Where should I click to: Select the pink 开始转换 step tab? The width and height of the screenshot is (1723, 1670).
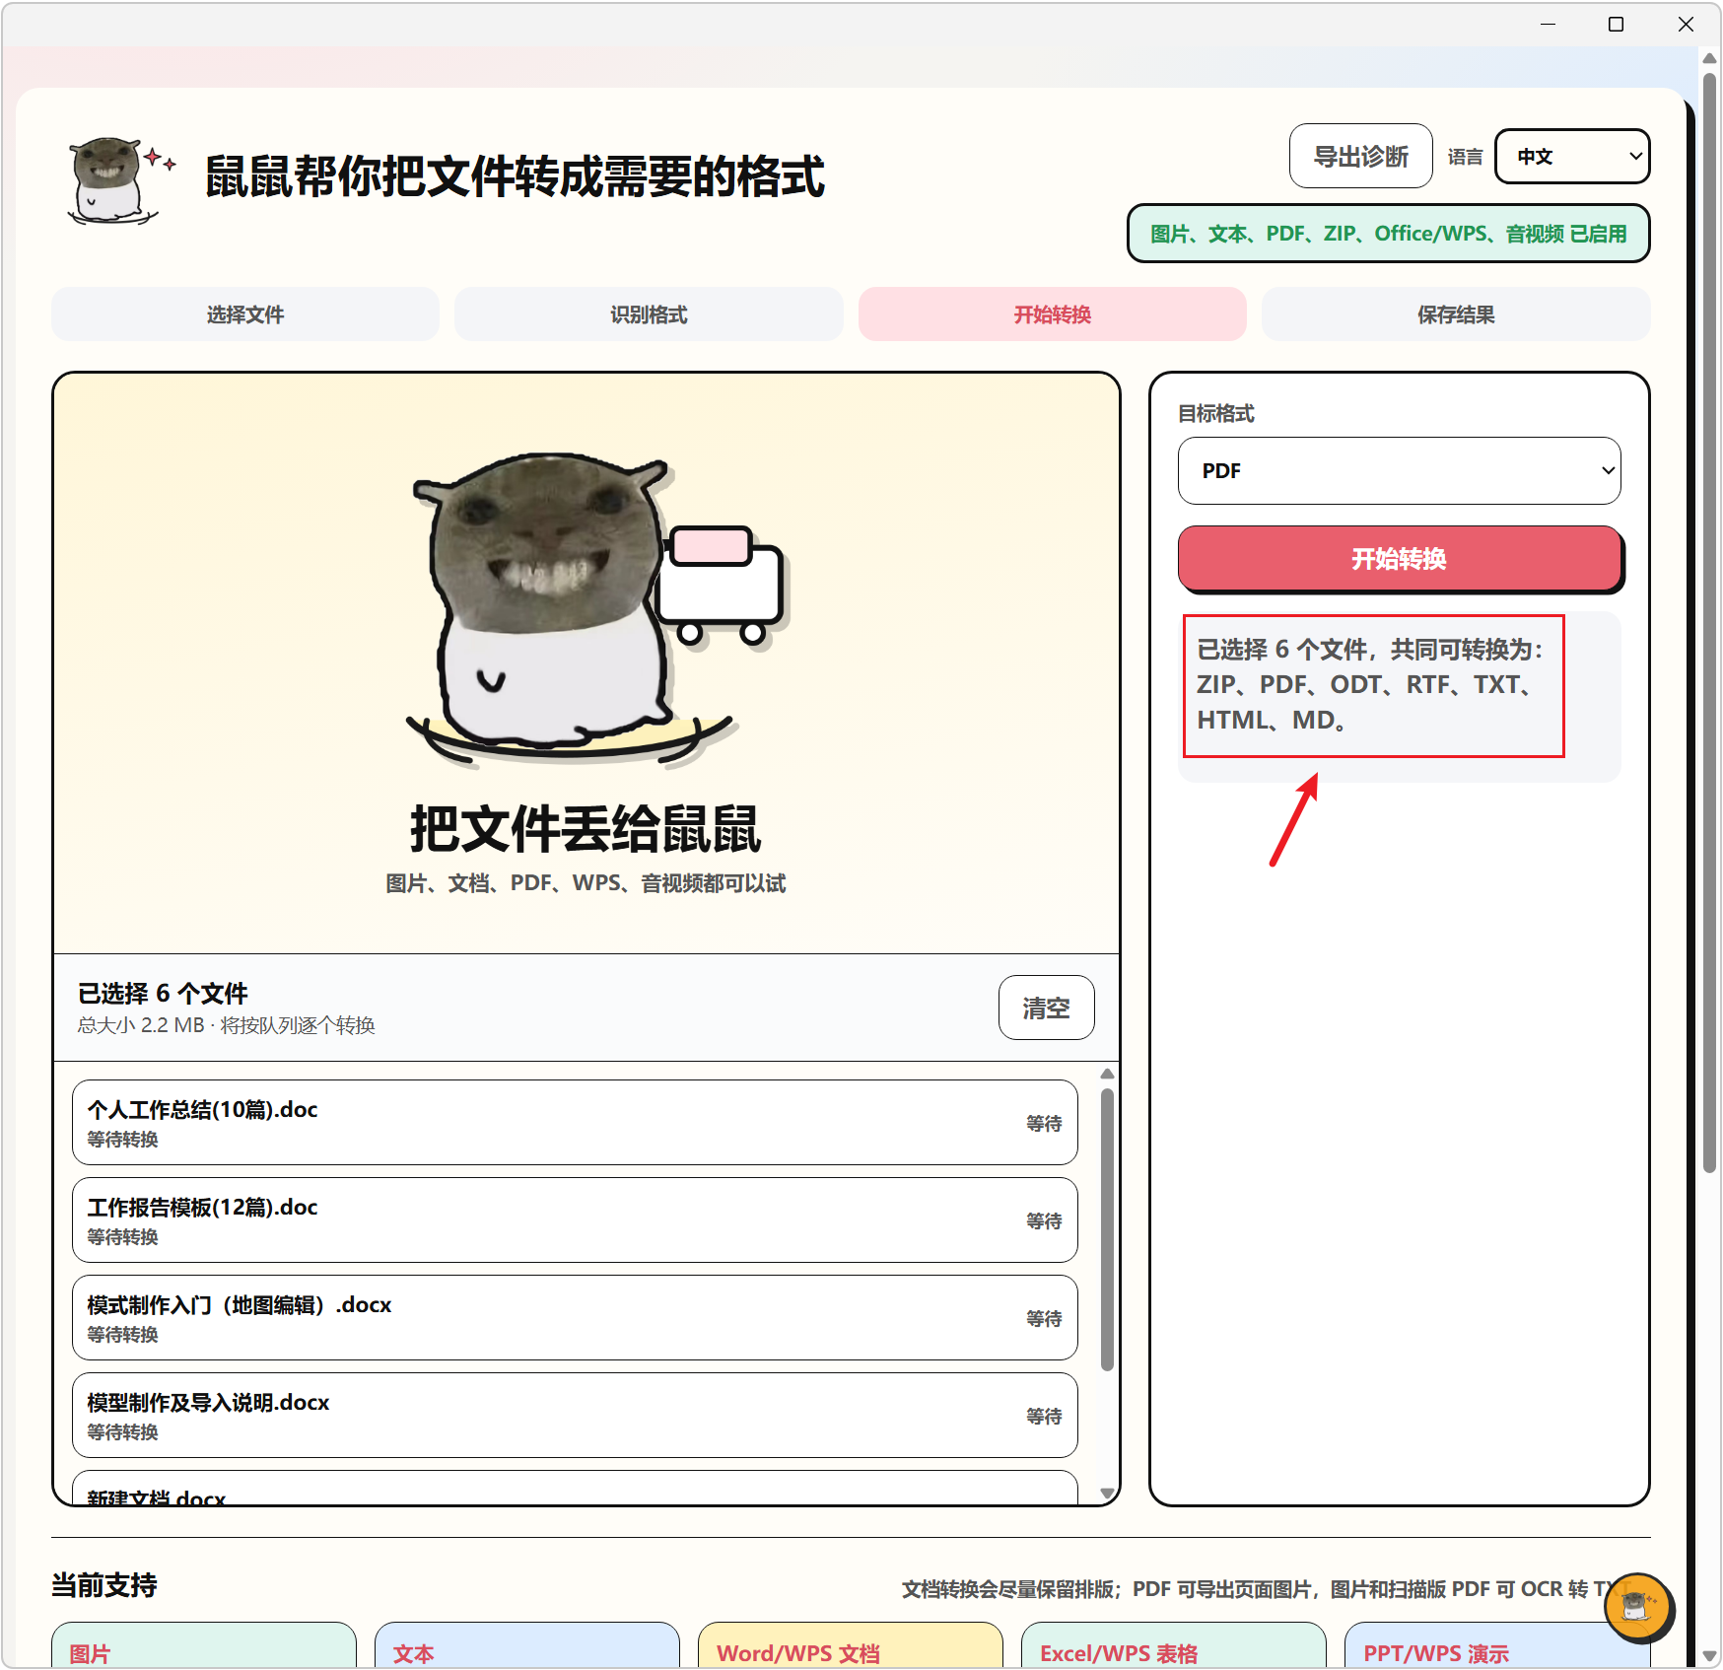(1052, 314)
